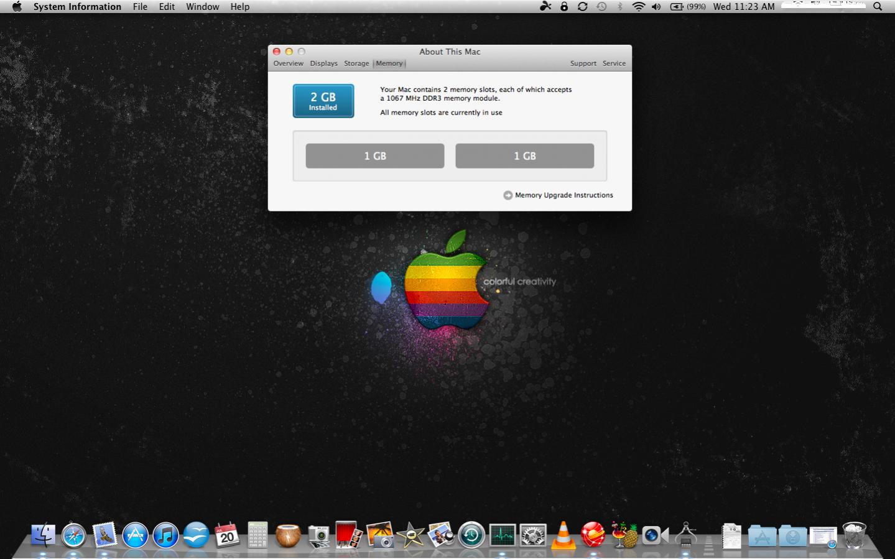Open the web page document stack in Dock
The width and height of the screenshot is (895, 559).
823,537
